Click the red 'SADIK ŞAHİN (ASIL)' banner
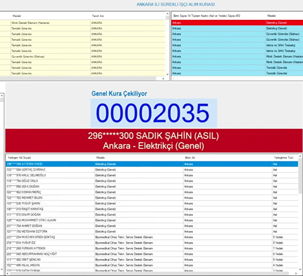 pos(154,141)
